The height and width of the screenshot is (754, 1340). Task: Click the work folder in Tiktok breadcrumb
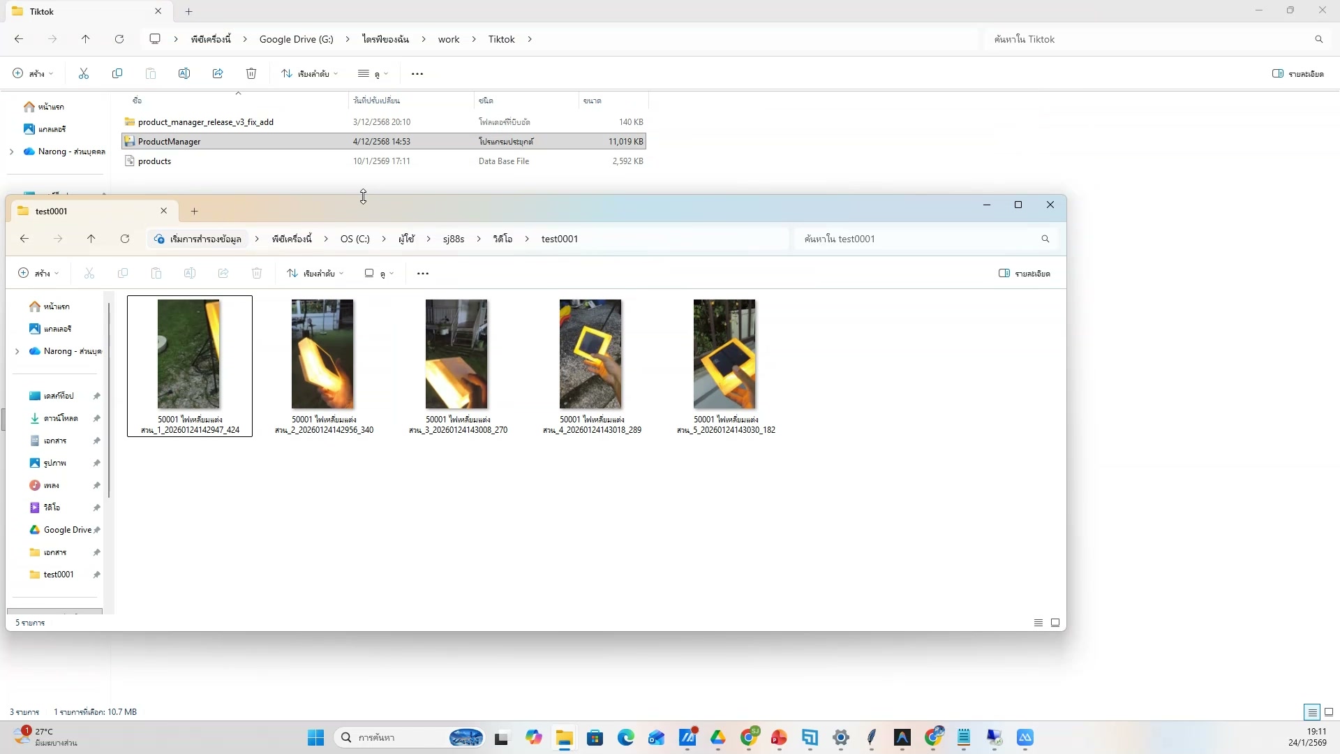pos(449,40)
